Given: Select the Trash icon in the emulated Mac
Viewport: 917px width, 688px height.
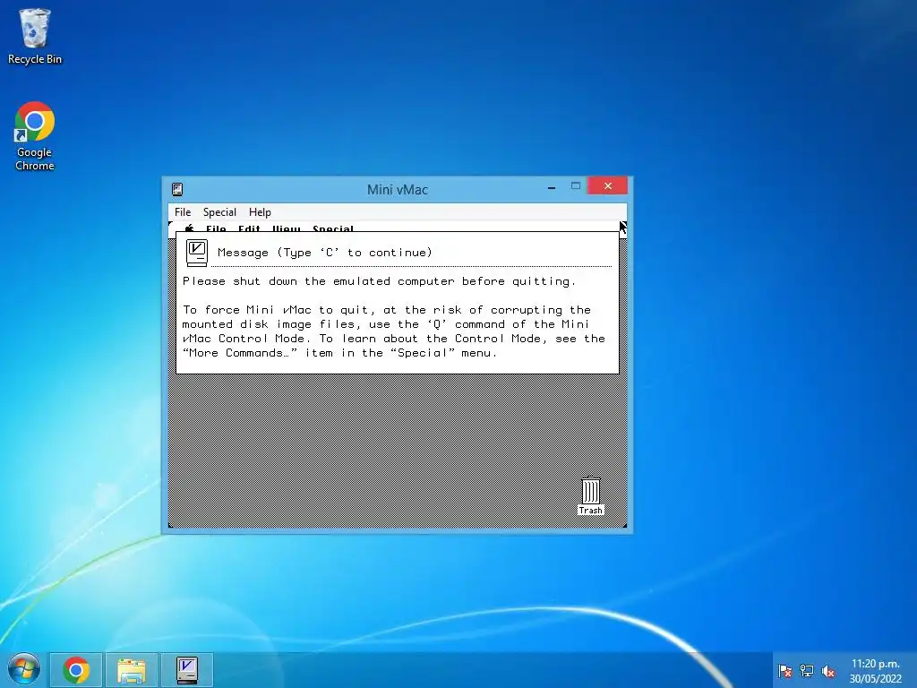Looking at the screenshot, I should coord(591,496).
